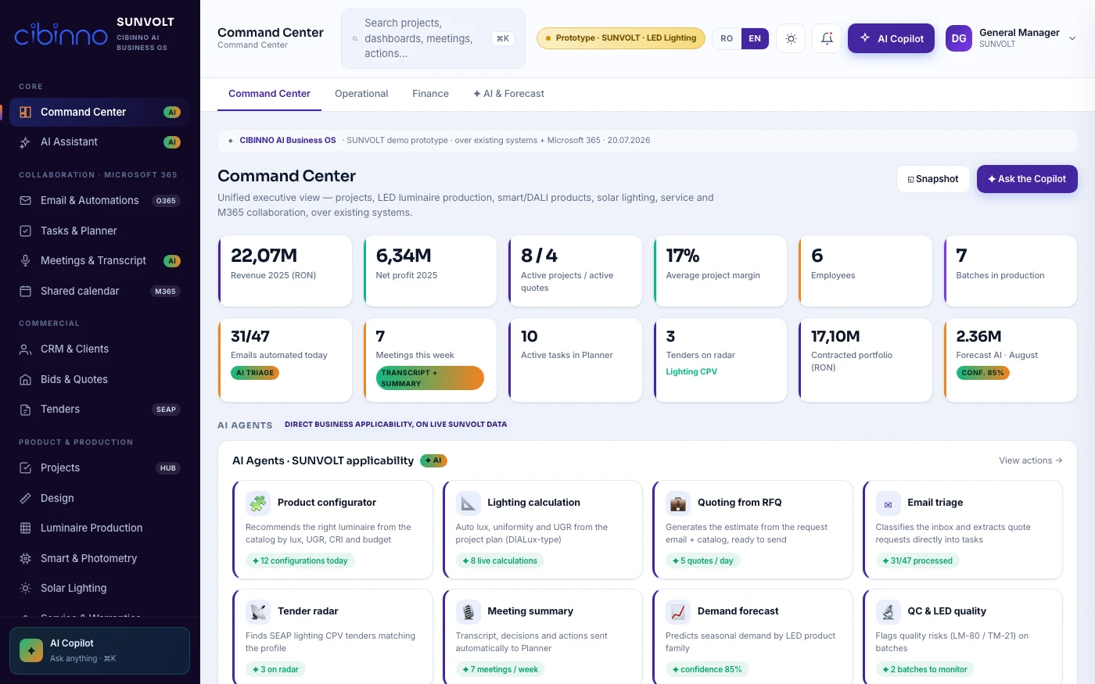Click Lighting CPV link
The width and height of the screenshot is (1095, 684).
pos(691,372)
